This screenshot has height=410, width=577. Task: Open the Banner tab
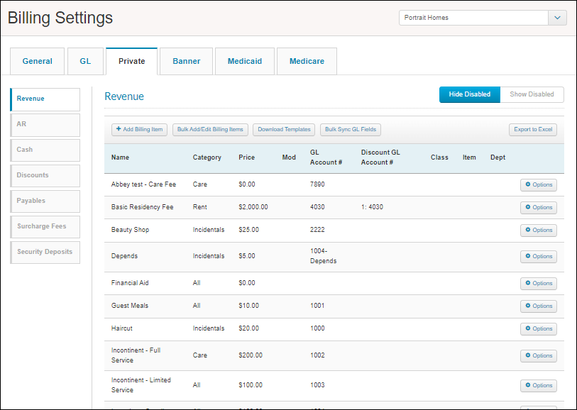[187, 61]
